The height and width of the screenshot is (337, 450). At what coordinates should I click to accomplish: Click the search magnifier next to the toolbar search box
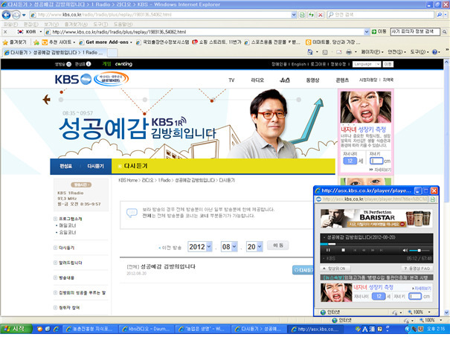coord(444,32)
